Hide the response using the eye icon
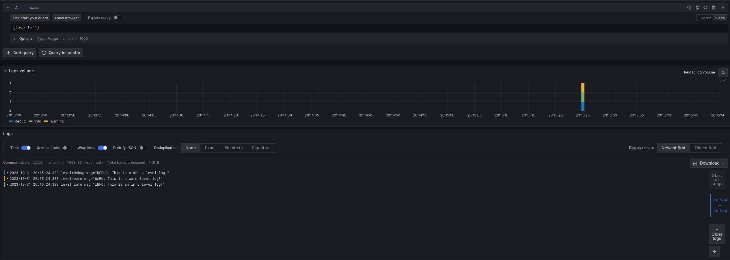 705,7
